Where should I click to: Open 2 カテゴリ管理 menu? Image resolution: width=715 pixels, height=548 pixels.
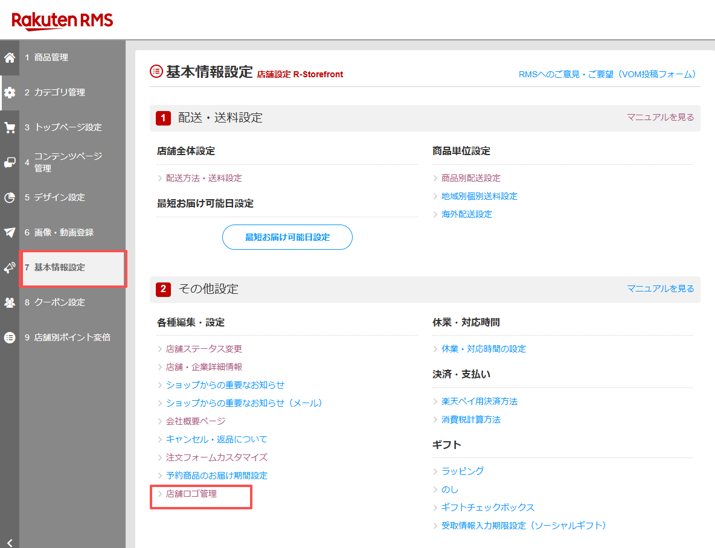tap(72, 92)
